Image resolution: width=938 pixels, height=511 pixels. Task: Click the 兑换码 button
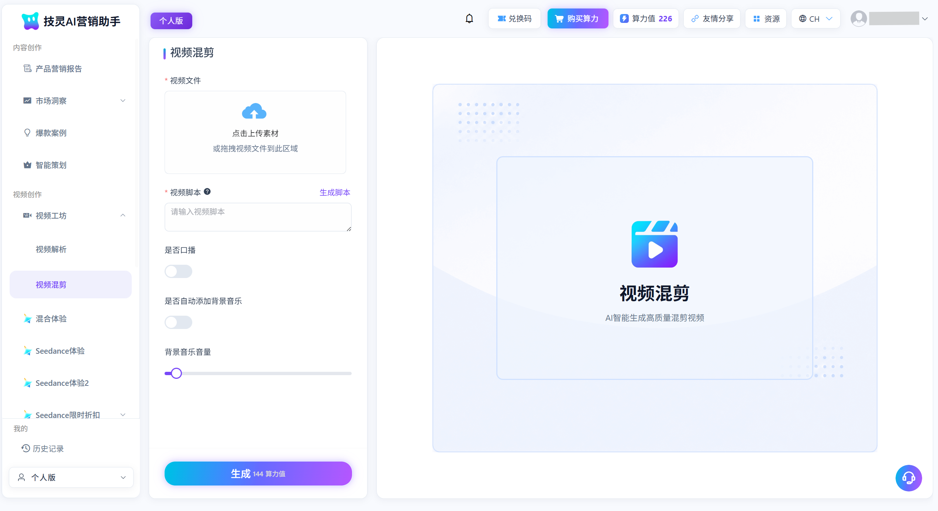514,18
